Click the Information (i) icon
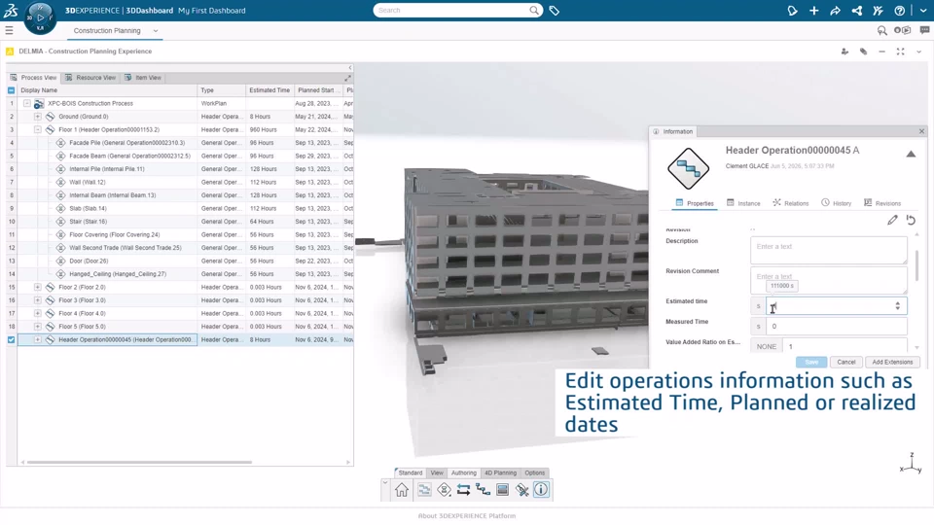Viewport: 934px width, 525px height. tap(541, 489)
